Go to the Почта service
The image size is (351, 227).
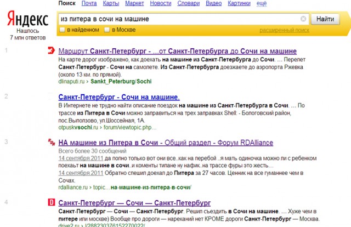pyautogui.click(x=89, y=4)
